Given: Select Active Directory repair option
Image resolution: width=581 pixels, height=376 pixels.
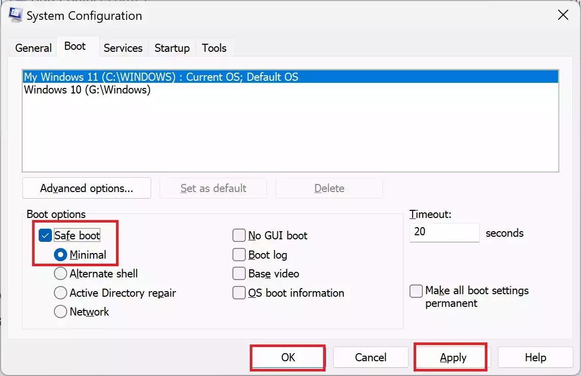Looking at the screenshot, I should pyautogui.click(x=60, y=293).
